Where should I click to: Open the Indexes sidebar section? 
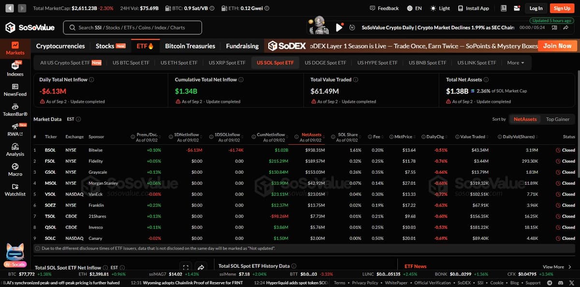pos(15,69)
